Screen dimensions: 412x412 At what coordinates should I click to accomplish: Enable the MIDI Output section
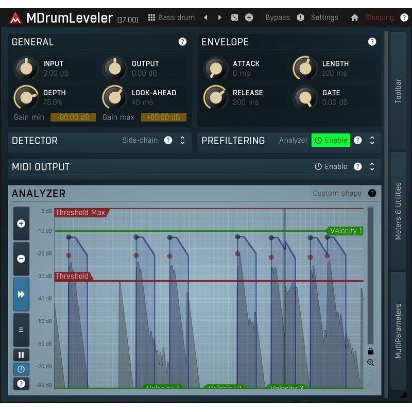[331, 167]
